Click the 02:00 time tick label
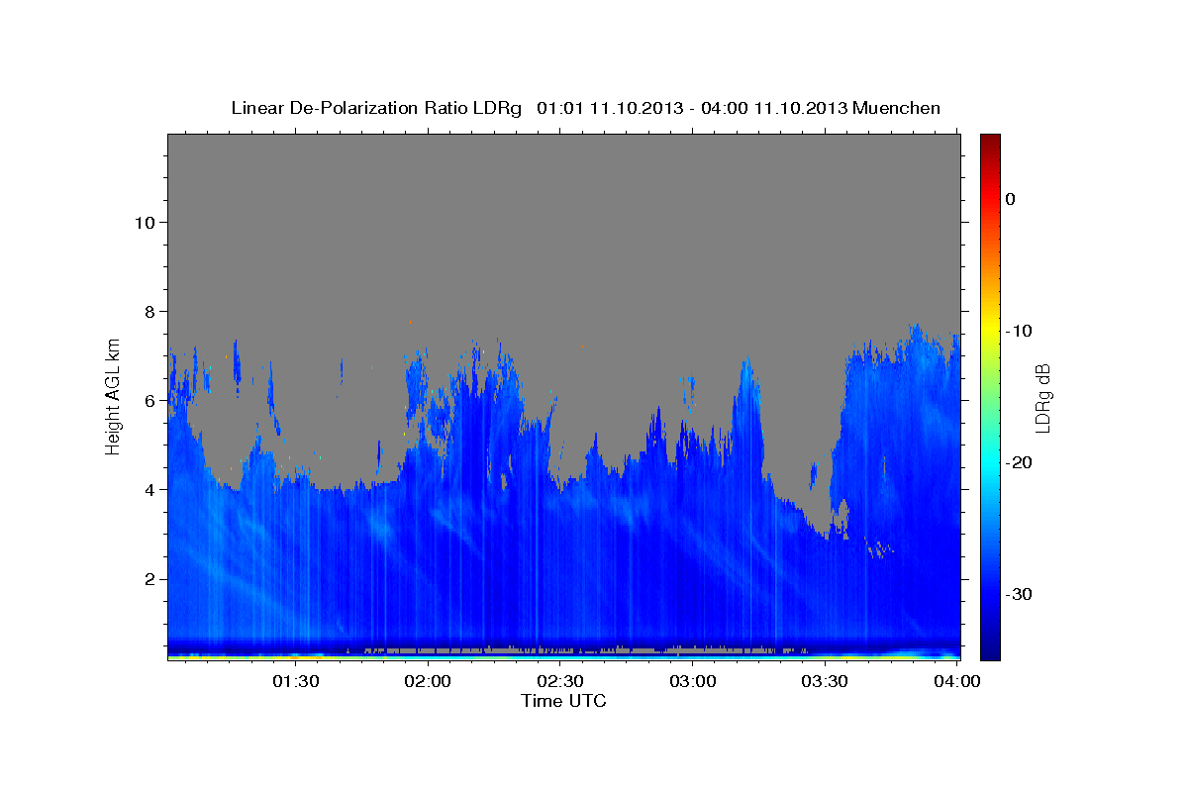Image resolution: width=1188 pixels, height=792 pixels. 429,682
